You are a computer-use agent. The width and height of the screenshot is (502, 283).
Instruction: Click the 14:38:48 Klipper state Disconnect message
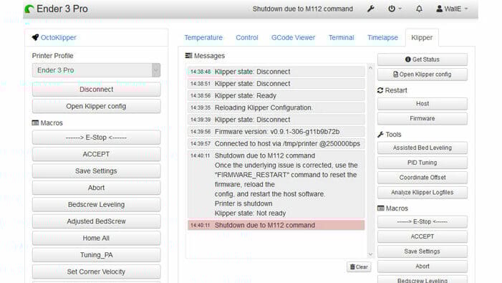click(276, 72)
